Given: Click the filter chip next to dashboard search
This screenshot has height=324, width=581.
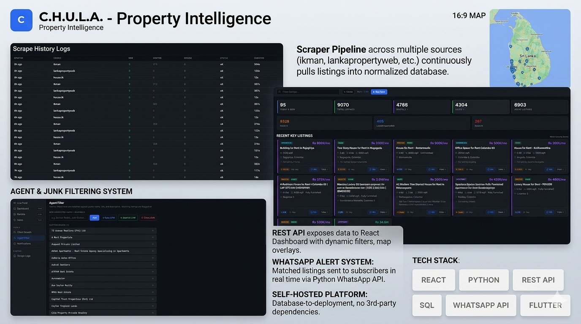Looking at the screenshot, I should coord(348,92).
